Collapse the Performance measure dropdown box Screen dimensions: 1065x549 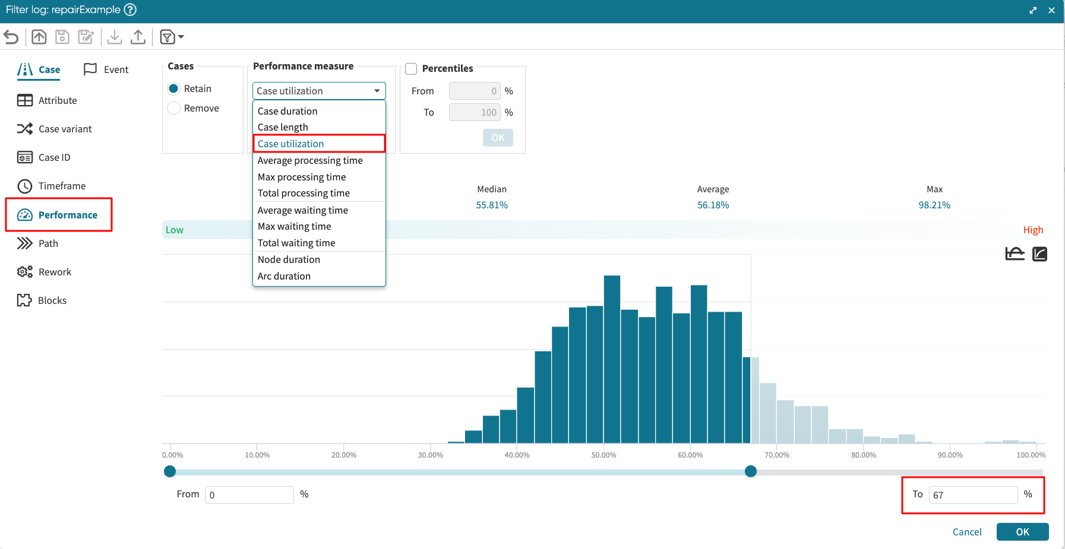319,91
